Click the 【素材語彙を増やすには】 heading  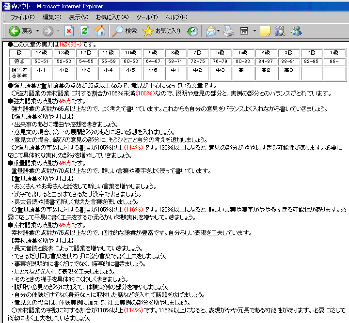click(x=42, y=240)
